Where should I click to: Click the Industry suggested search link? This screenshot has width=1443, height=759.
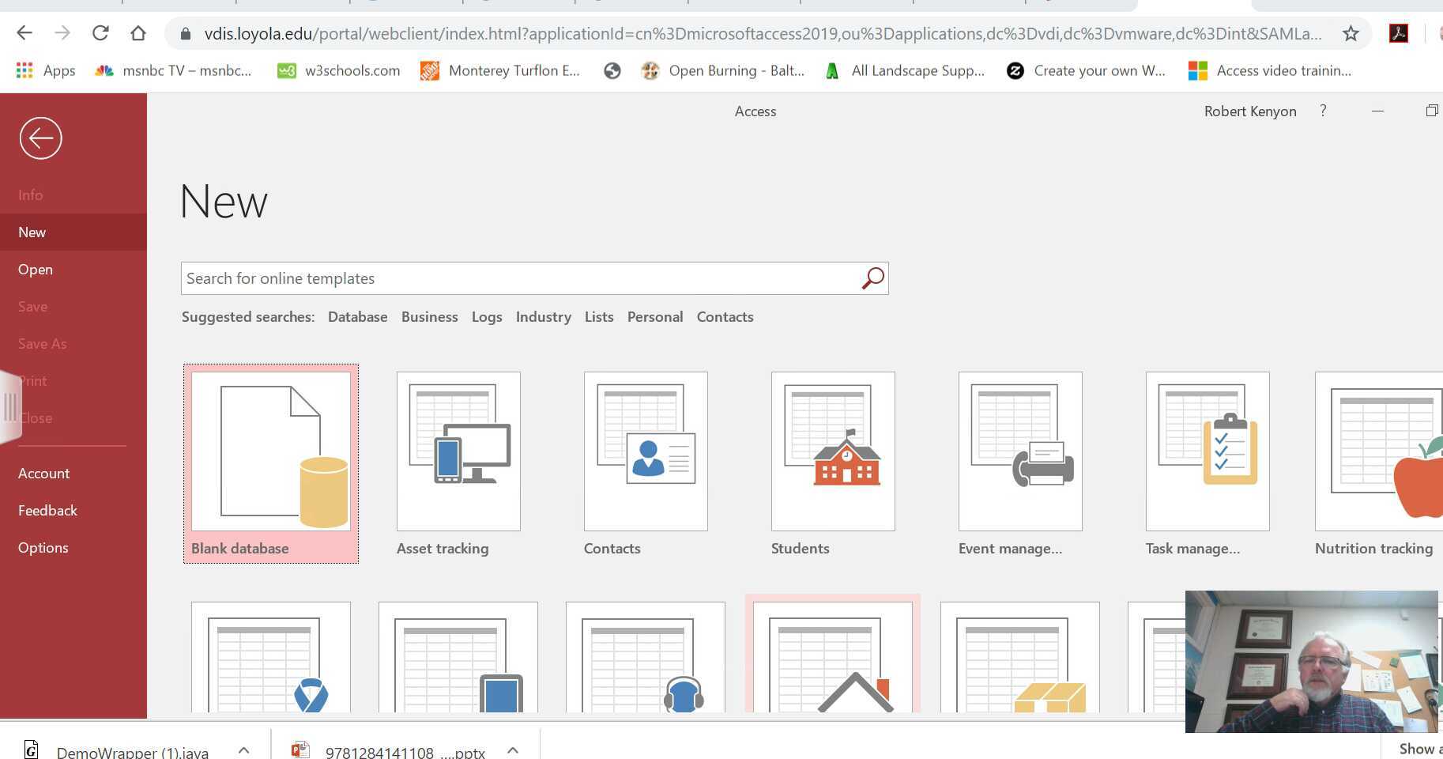pyautogui.click(x=543, y=316)
